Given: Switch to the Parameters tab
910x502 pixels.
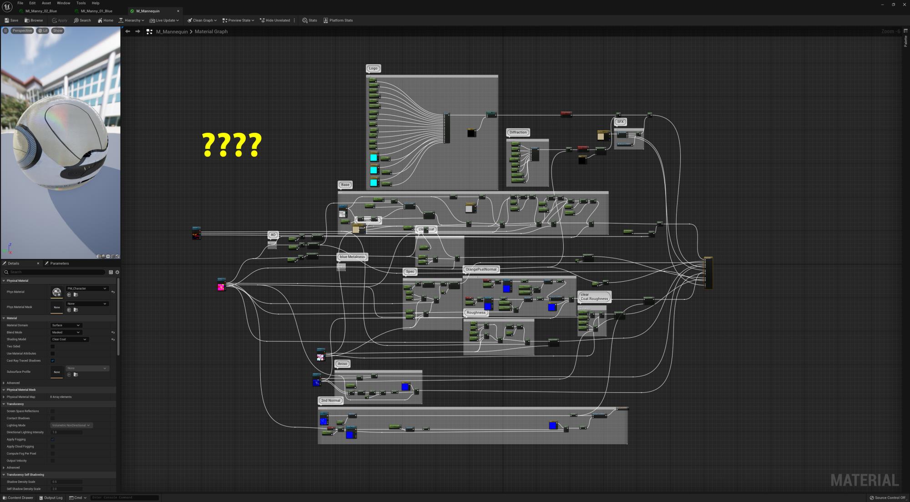Looking at the screenshot, I should (57, 264).
